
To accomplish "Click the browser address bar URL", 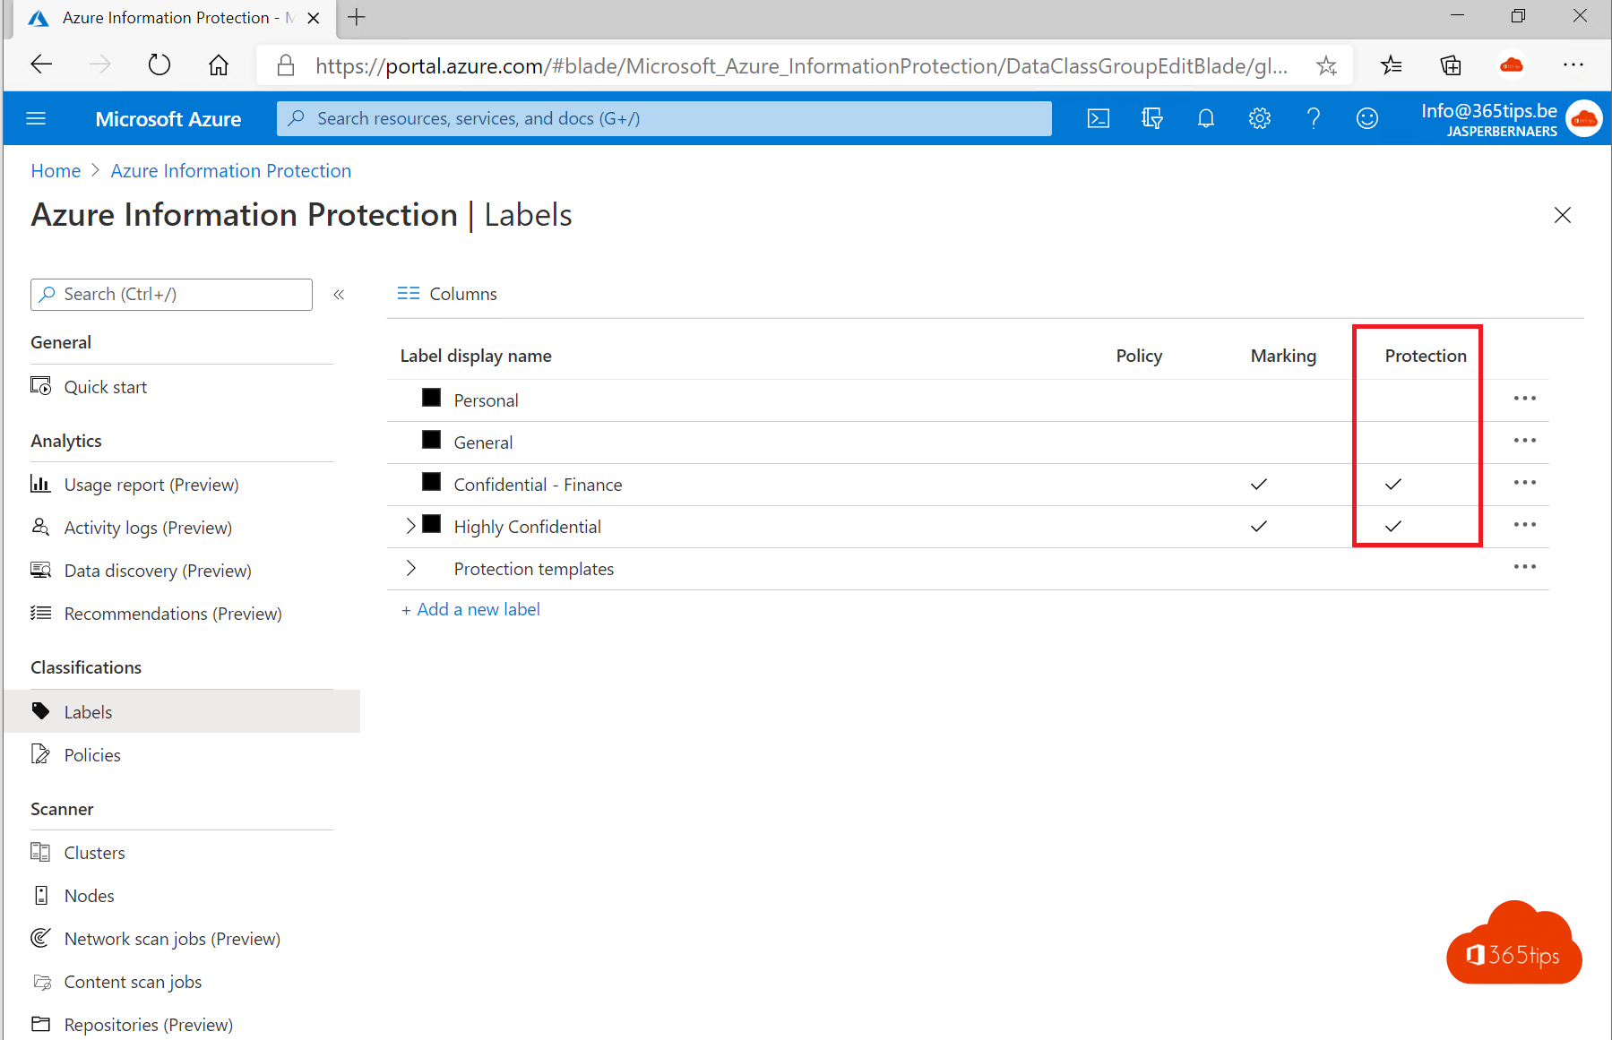I will click(801, 65).
